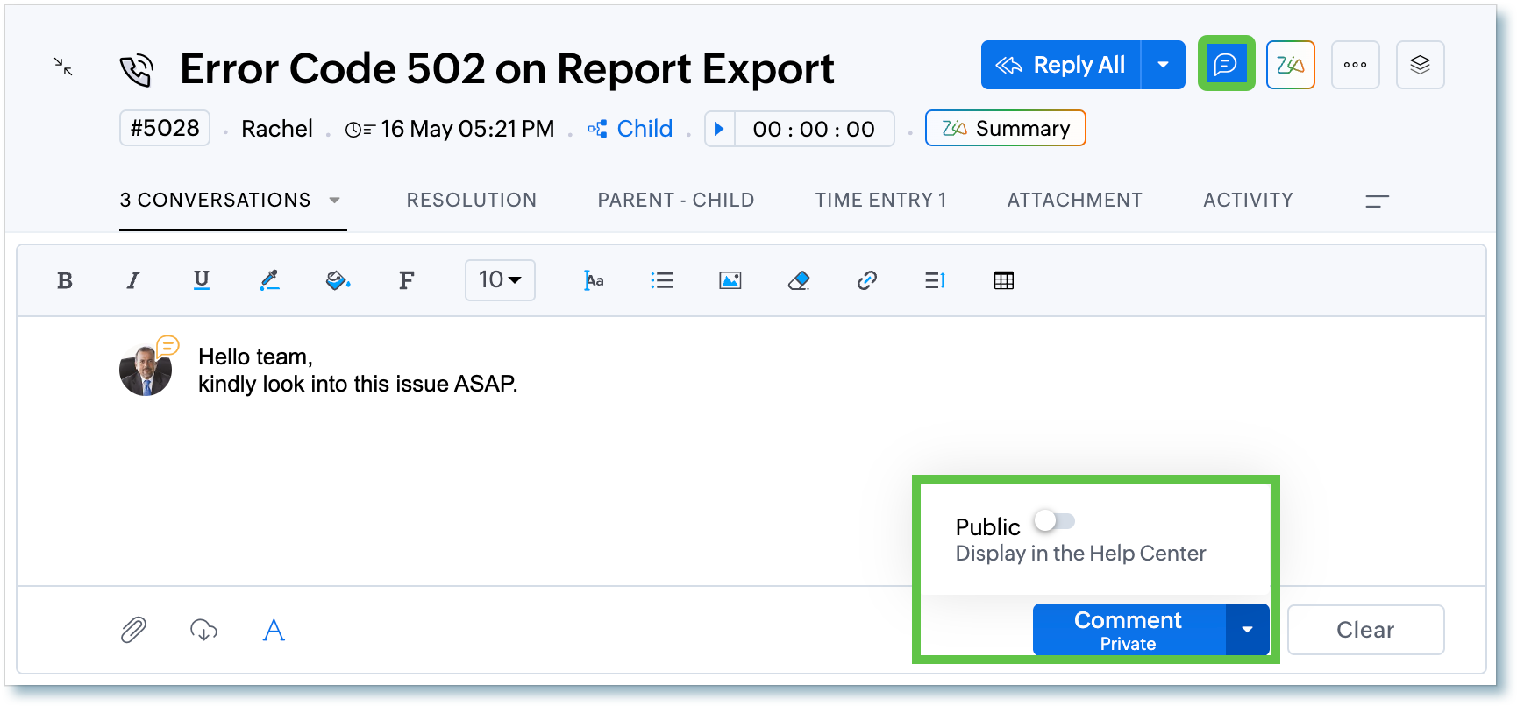Insert an image into the comment

pyautogui.click(x=730, y=280)
